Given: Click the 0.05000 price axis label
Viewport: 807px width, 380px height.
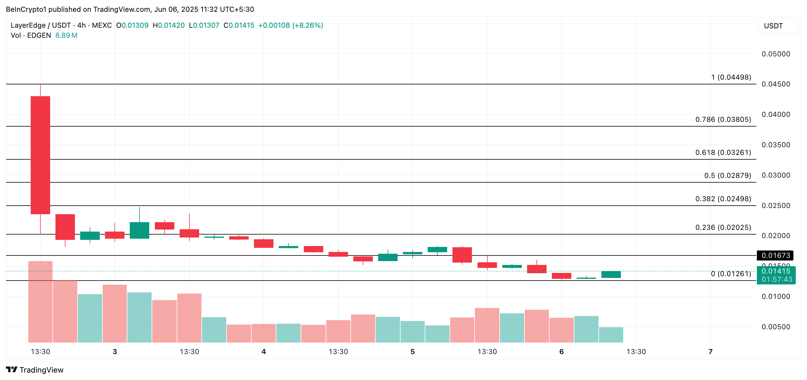Looking at the screenshot, I should coord(776,54).
